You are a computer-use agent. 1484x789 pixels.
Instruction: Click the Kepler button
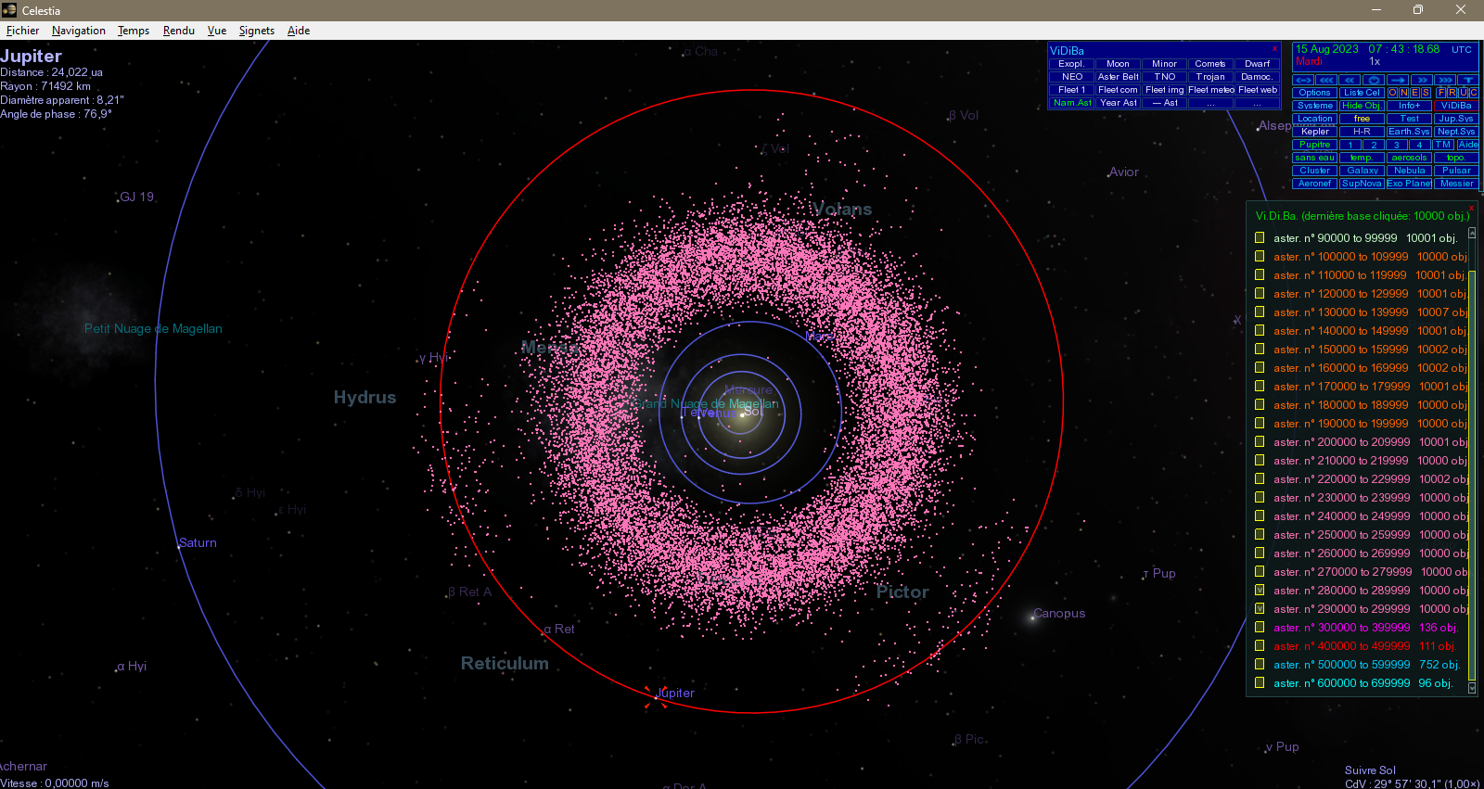[x=1314, y=132]
